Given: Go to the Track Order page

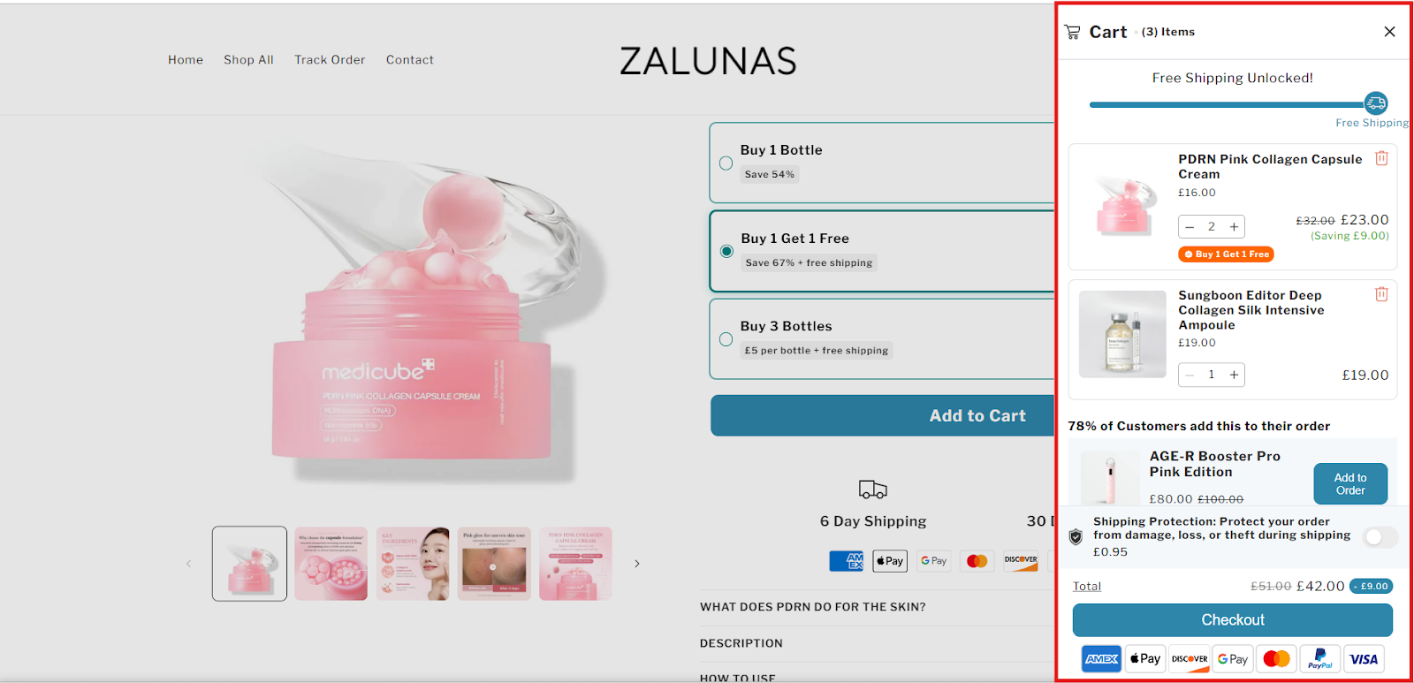Looking at the screenshot, I should click(330, 60).
